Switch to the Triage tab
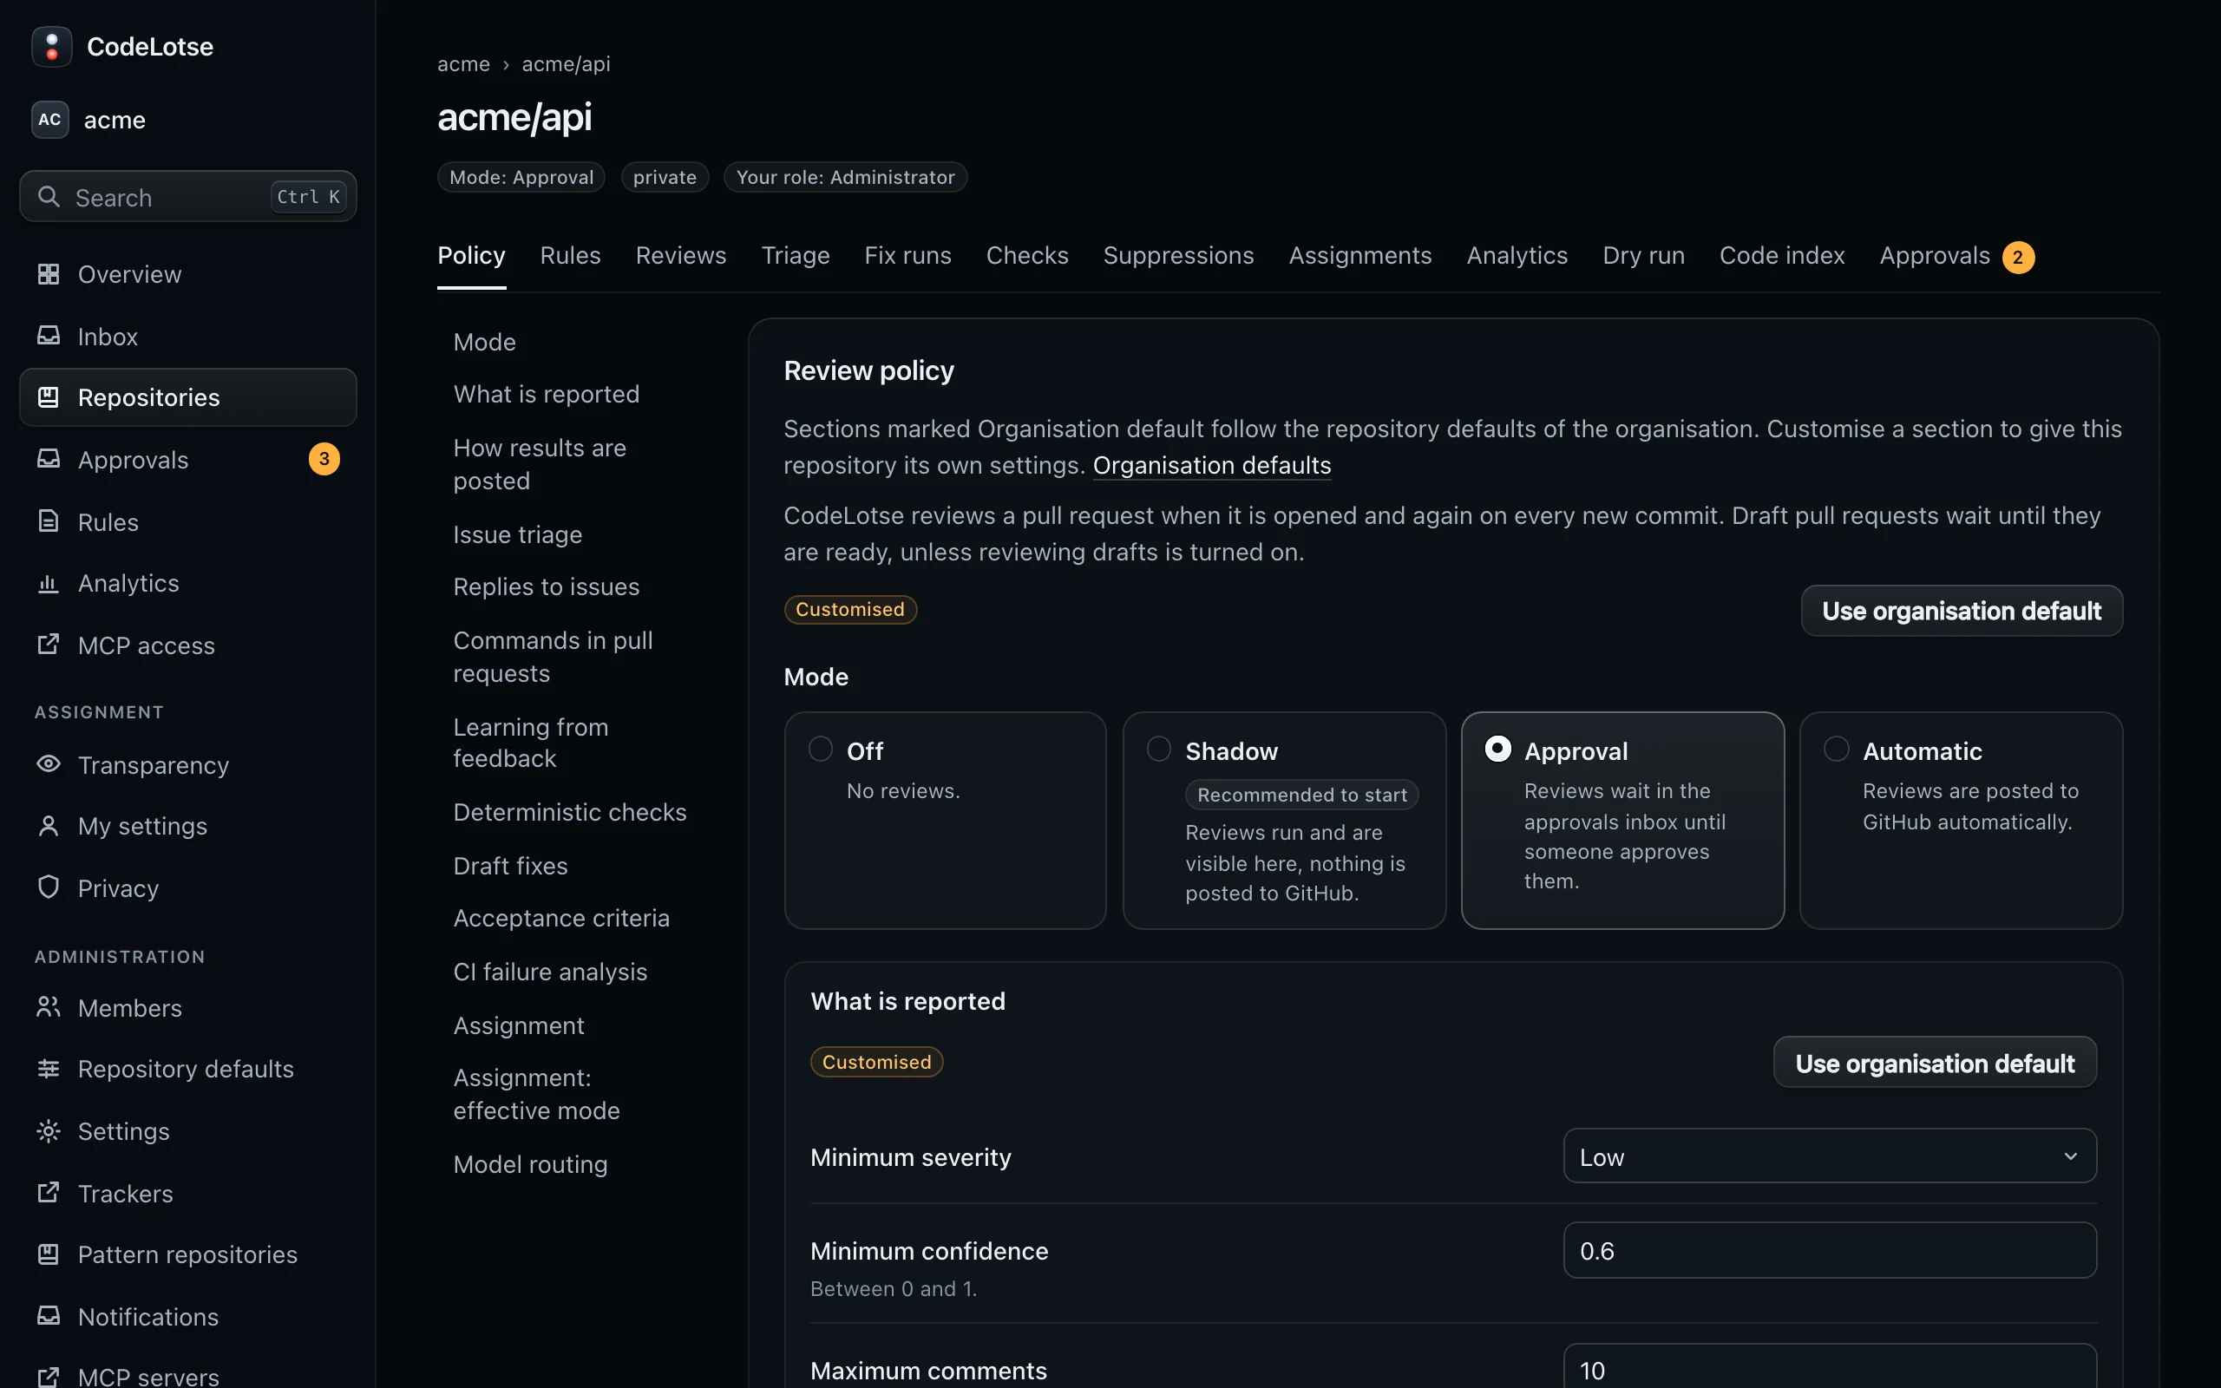This screenshot has height=1388, width=2221. (x=795, y=255)
